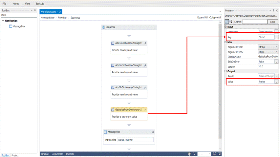Viewport: 280px width, 157px height.
Task: Pin the ToolBox panel
Action: pos(35,10)
